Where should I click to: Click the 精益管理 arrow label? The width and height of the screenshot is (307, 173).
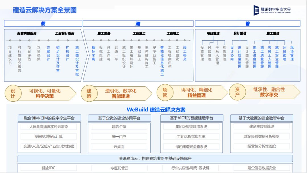197,95
